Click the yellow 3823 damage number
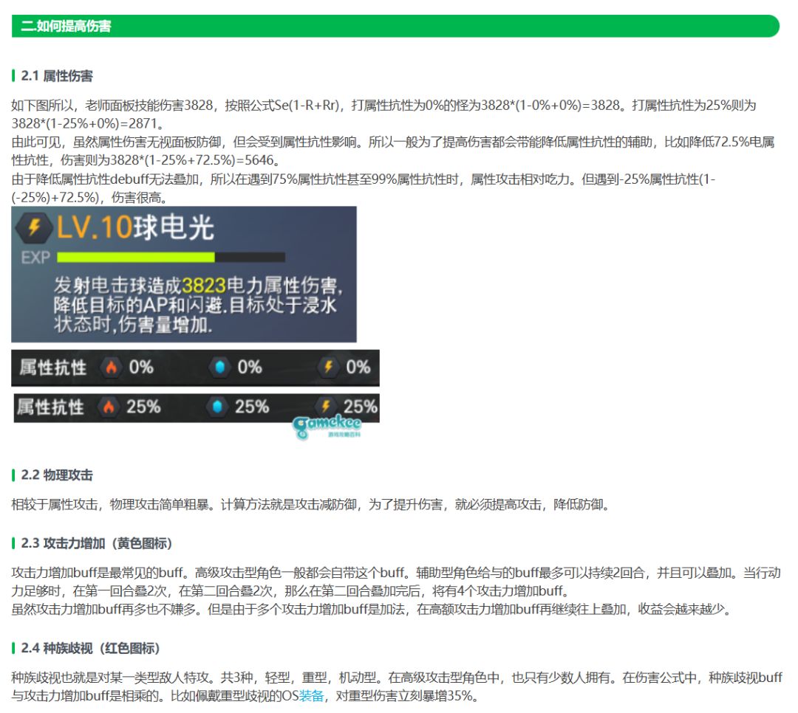The image size is (798, 713). [x=204, y=286]
